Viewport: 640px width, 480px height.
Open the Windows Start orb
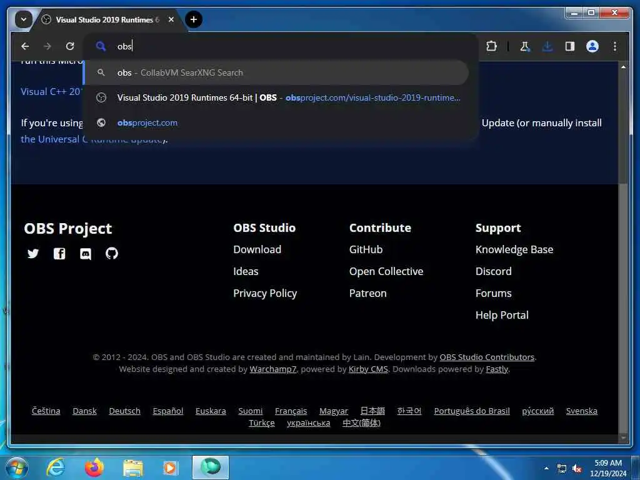[16, 467]
